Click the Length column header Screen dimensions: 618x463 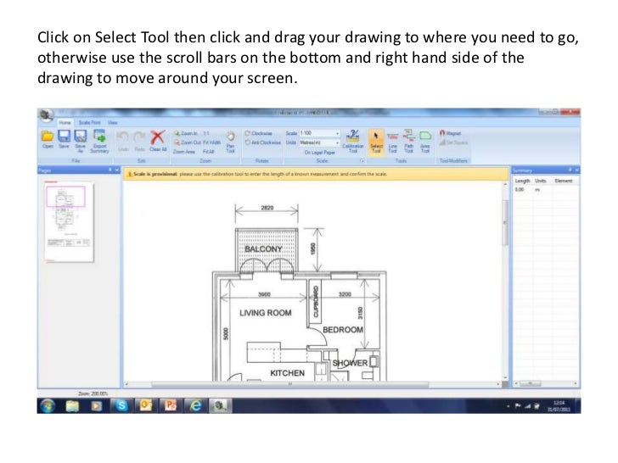(522, 181)
